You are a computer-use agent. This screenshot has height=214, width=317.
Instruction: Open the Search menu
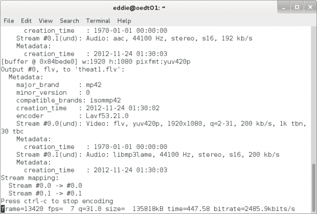coord(69,21)
